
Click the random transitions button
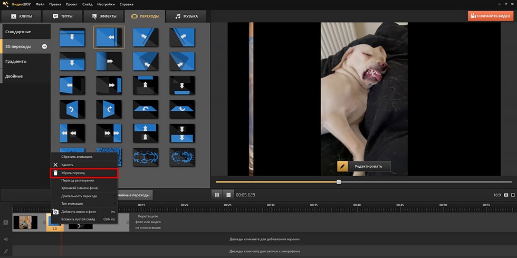click(135, 195)
